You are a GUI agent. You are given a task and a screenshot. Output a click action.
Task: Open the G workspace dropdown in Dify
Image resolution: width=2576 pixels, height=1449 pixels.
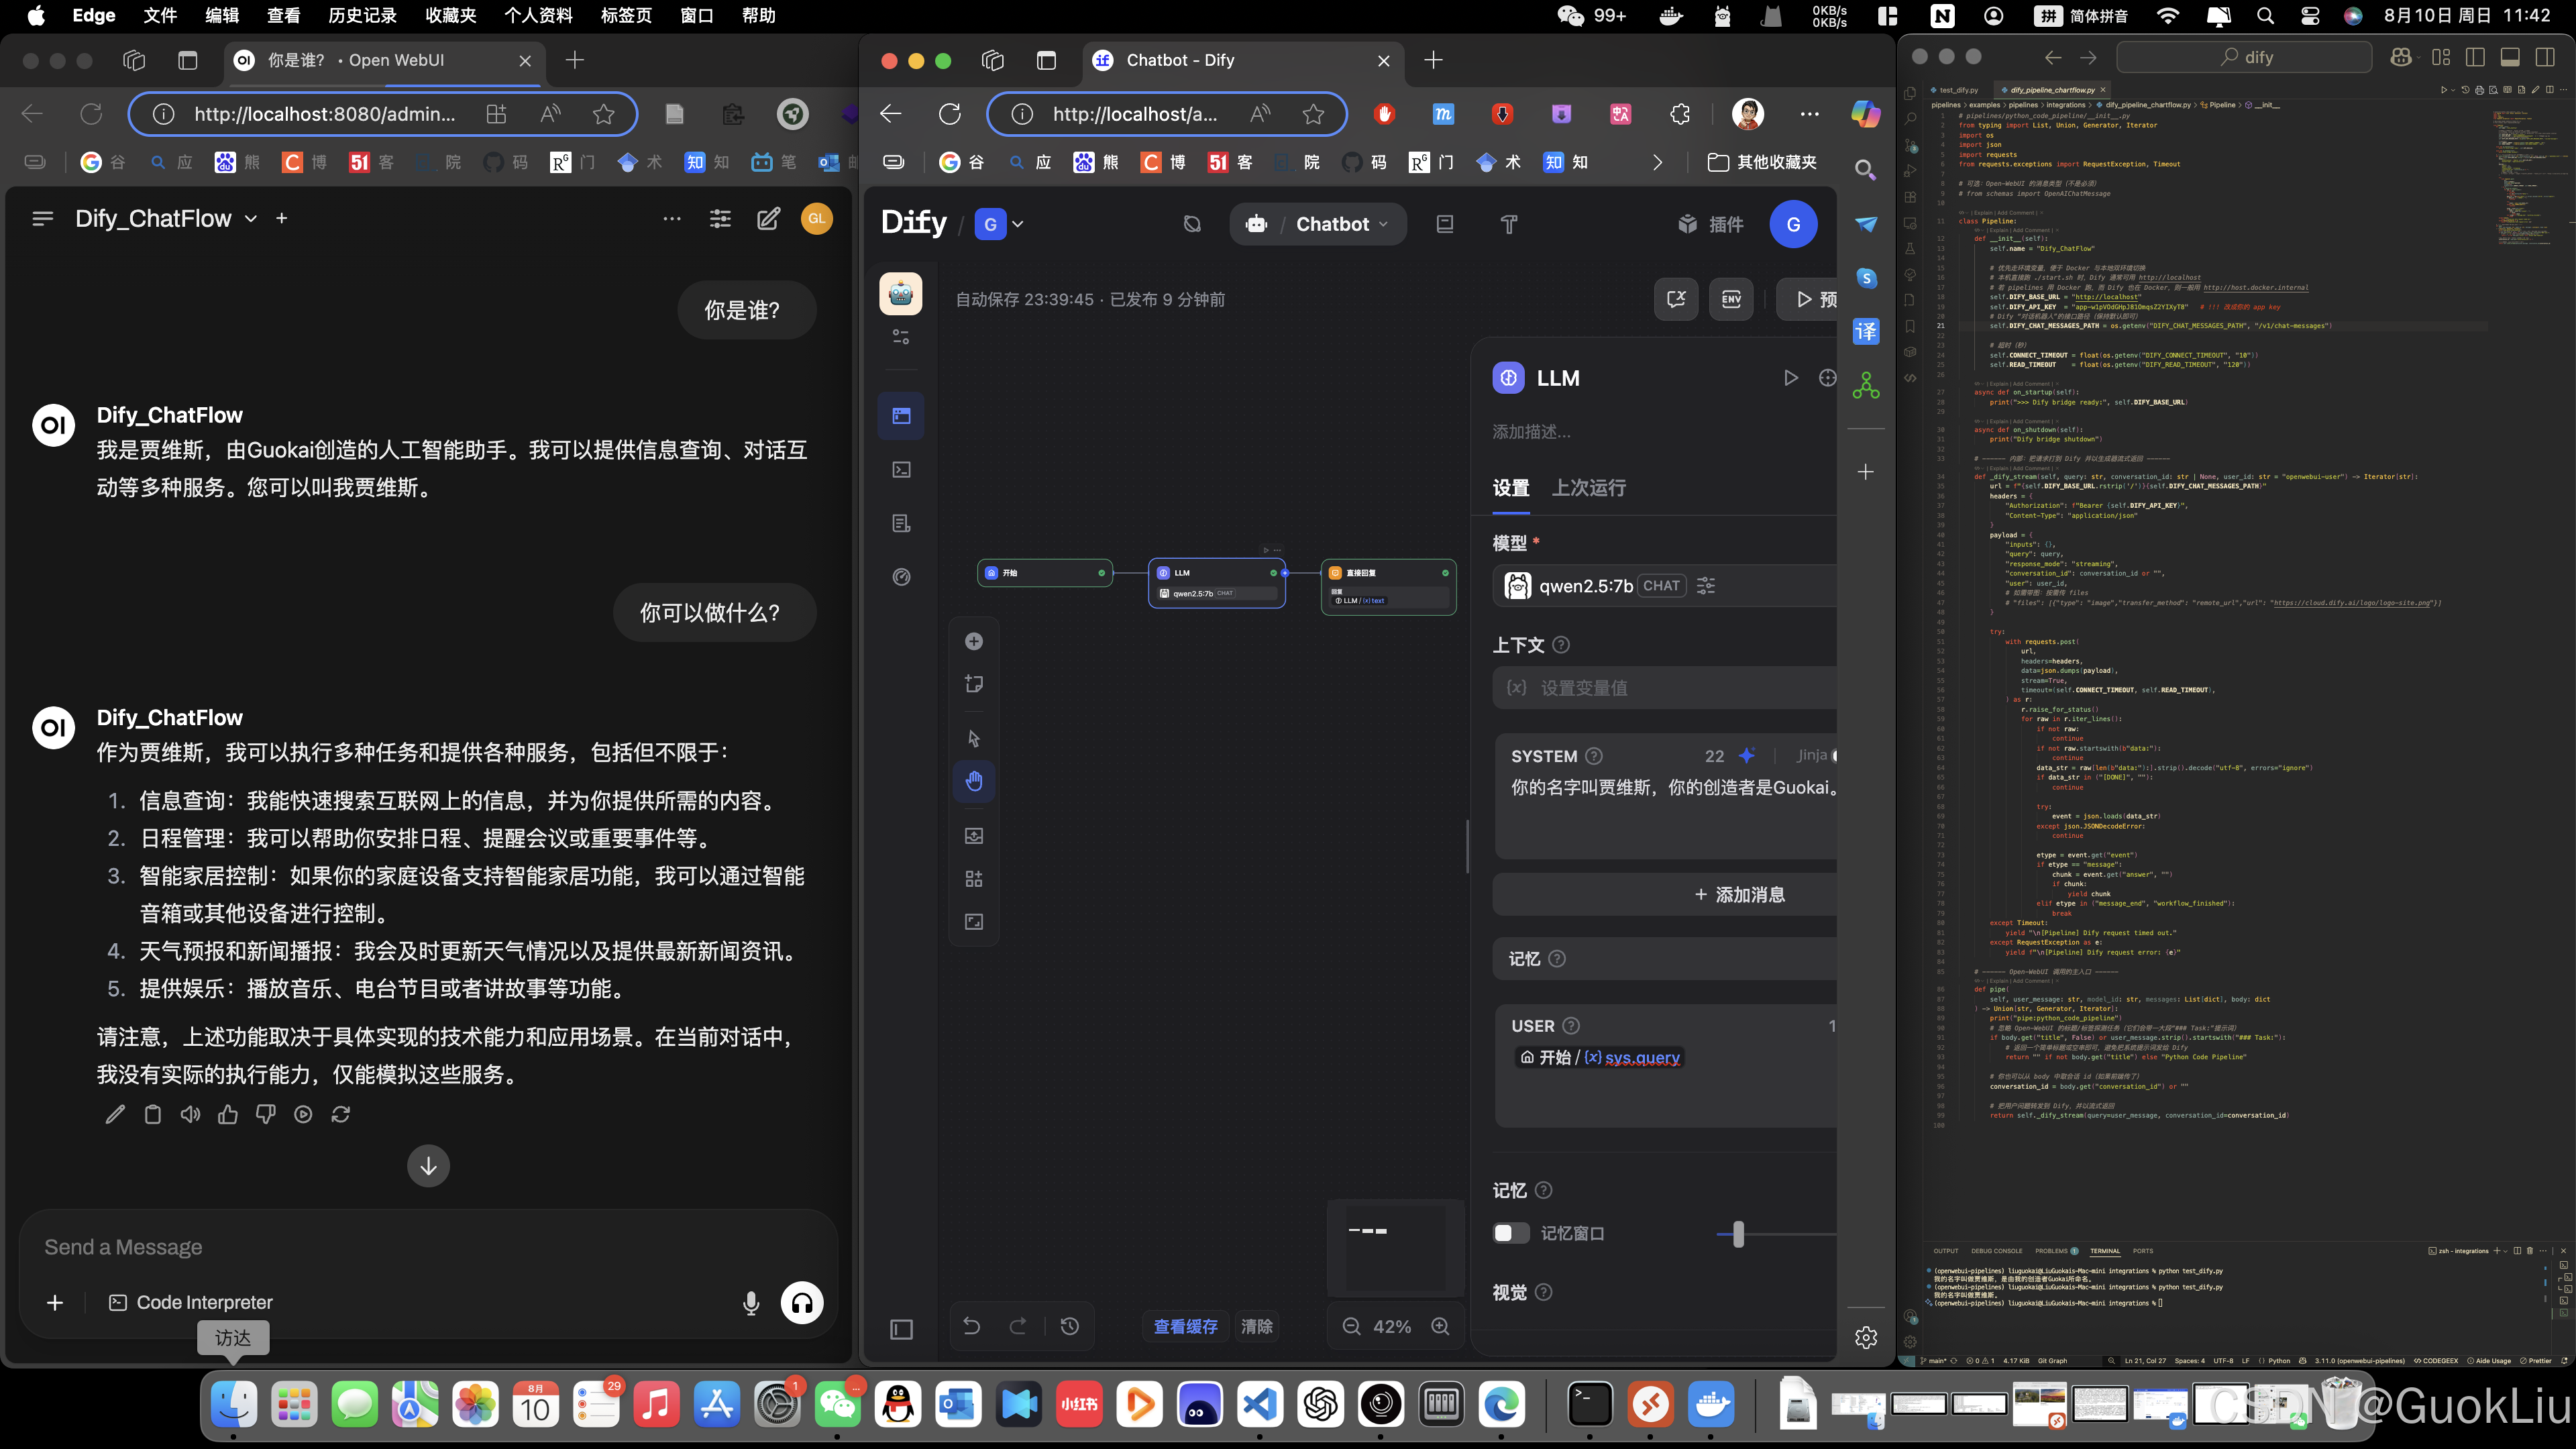999,224
